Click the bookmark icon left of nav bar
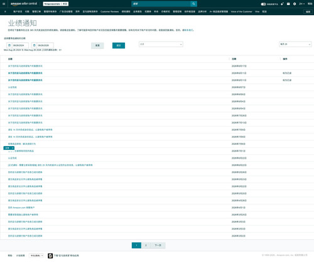The width and height of the screenshot is (314, 265). [5, 11]
